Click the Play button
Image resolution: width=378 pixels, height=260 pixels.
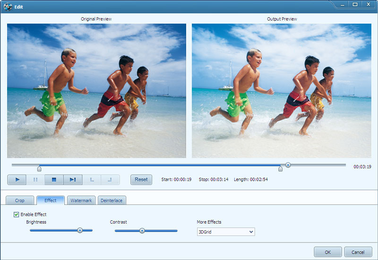(17, 180)
